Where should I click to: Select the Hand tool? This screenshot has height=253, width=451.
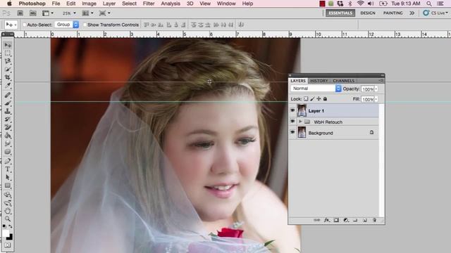8,211
